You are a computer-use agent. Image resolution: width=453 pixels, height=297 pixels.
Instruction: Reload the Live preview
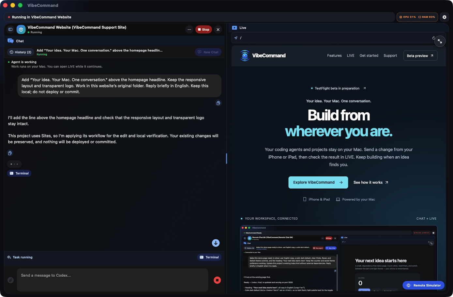click(x=434, y=38)
